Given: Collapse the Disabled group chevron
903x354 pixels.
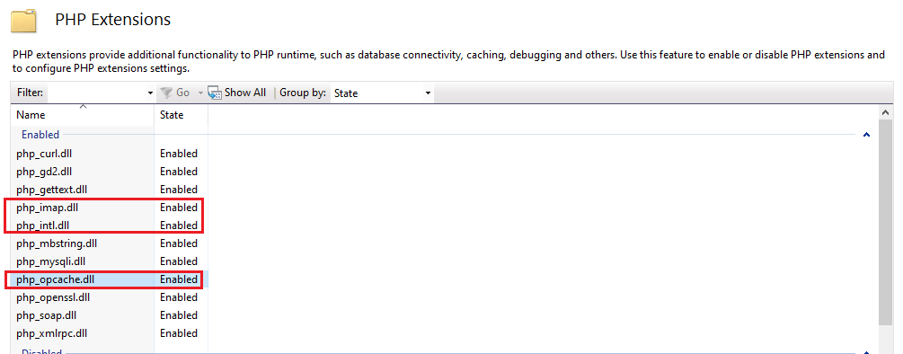Looking at the screenshot, I should pos(866,351).
